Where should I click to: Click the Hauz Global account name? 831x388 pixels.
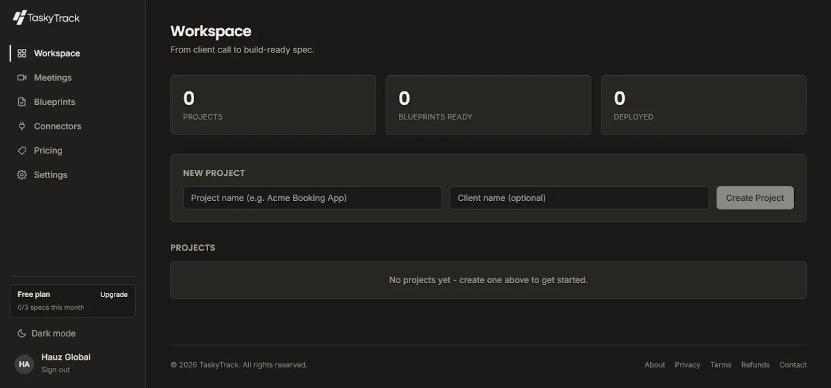tap(66, 357)
